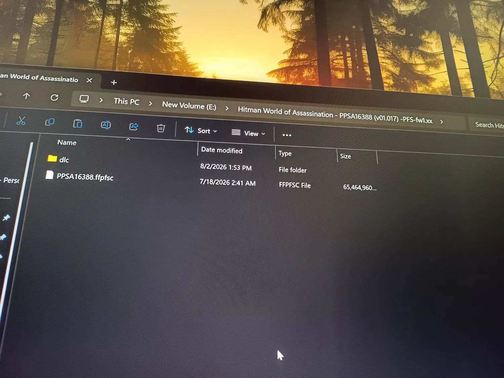504x378 pixels.
Task: Click the computer monitor icon in address bar
Action: [84, 99]
